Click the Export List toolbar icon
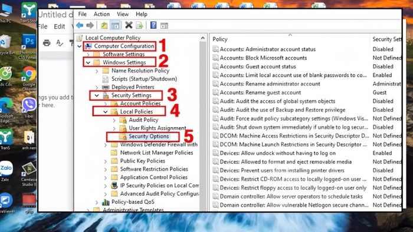The width and height of the screenshot is (413, 232). tap(139, 25)
